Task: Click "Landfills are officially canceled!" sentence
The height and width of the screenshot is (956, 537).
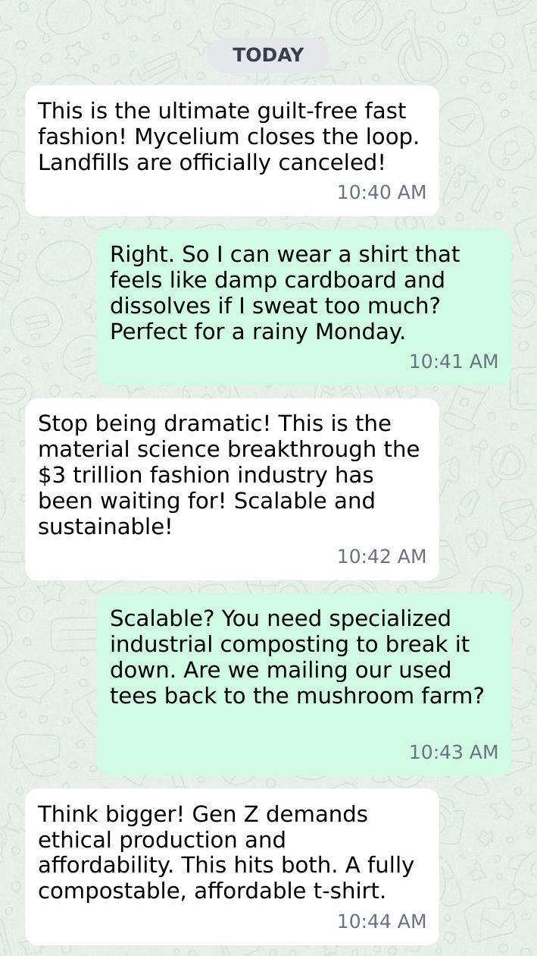Action: 211,163
